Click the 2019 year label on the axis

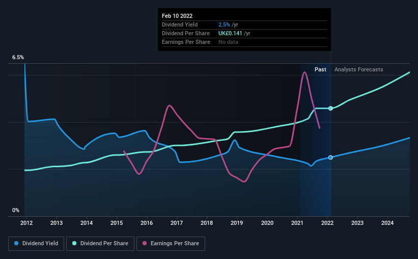pyautogui.click(x=237, y=223)
